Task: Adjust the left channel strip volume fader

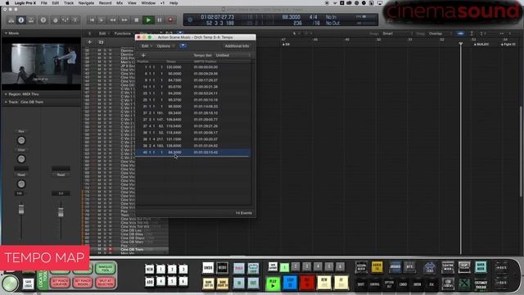Action: point(21,210)
